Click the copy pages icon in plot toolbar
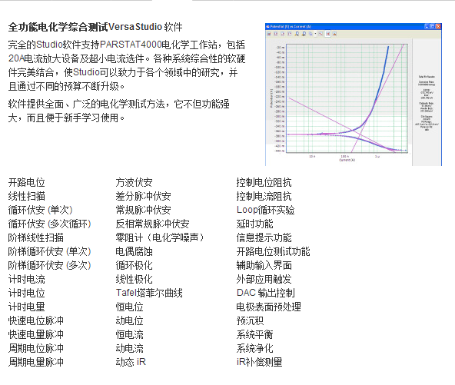The height and width of the screenshot is (385, 455). [311, 34]
